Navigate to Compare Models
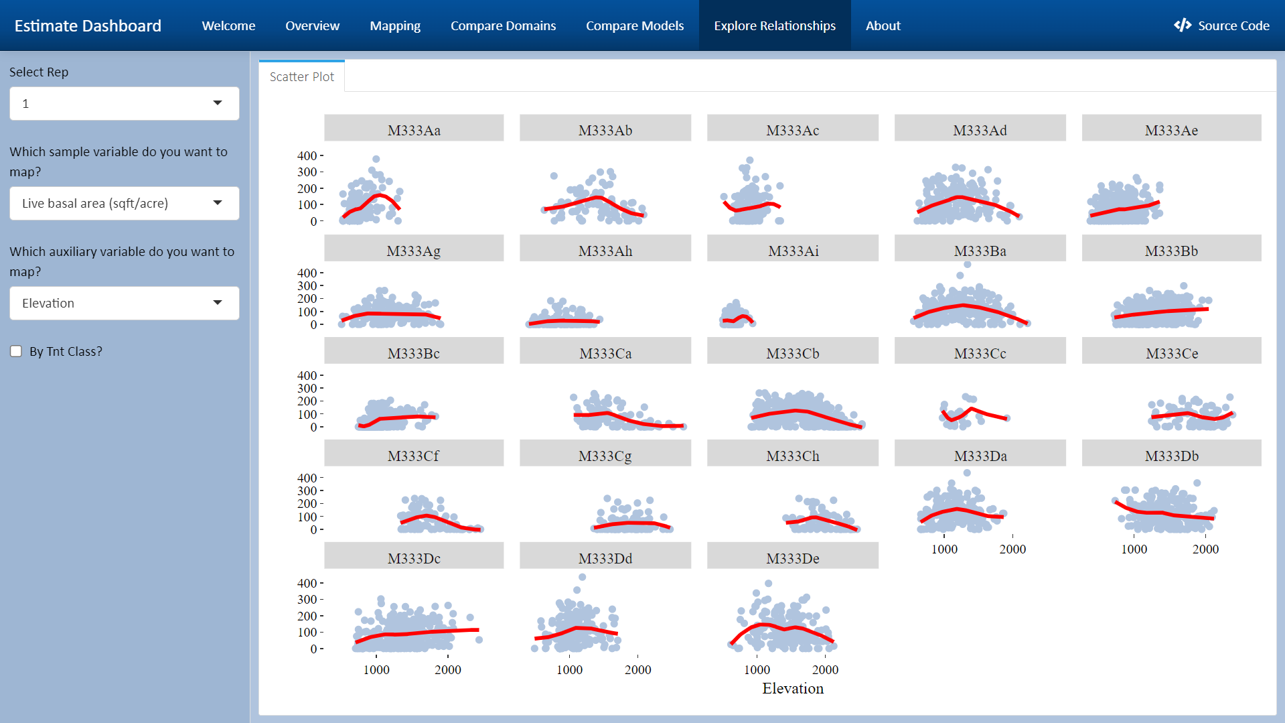 click(635, 25)
